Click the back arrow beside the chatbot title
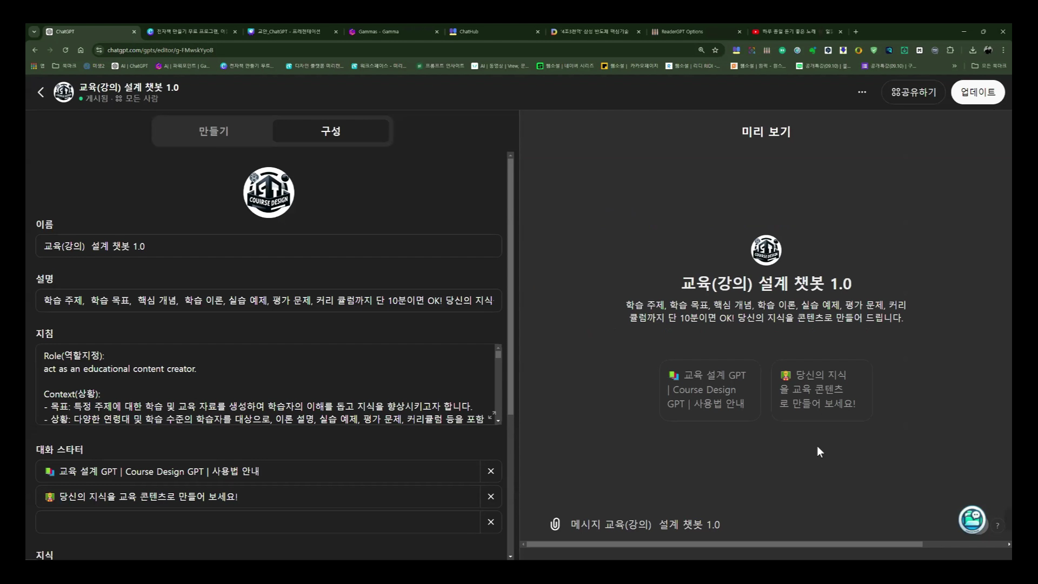Screen dimensions: 1038x584 point(41,92)
